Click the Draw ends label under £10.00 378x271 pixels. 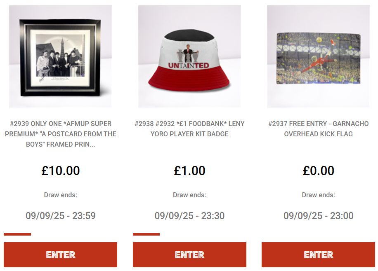pos(61,195)
